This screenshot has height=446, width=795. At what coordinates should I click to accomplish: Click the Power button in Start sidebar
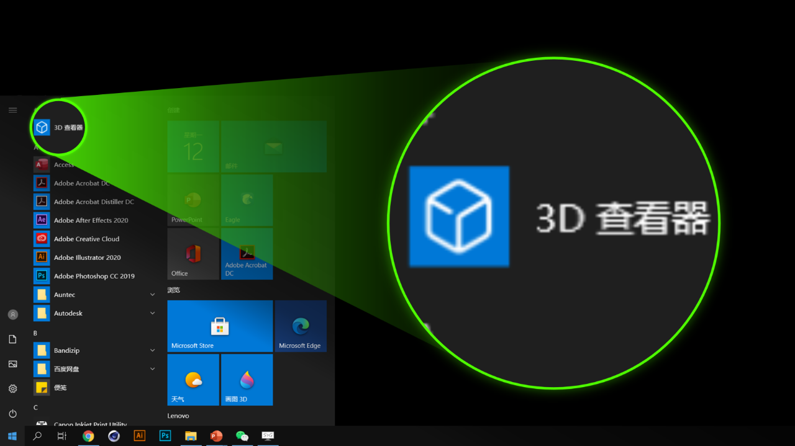click(12, 414)
